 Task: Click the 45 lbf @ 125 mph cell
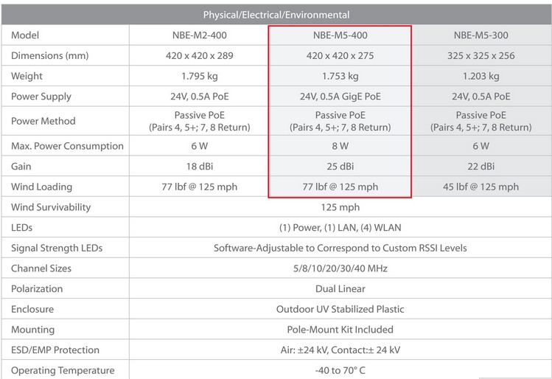(x=481, y=187)
